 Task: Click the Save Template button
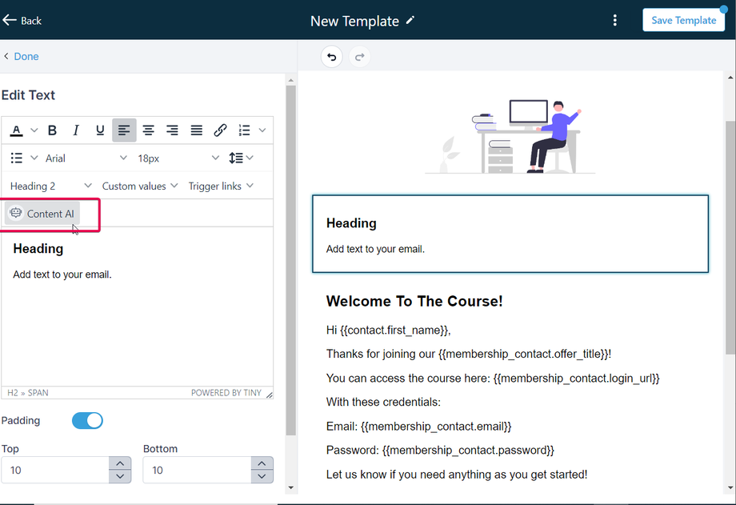683,20
